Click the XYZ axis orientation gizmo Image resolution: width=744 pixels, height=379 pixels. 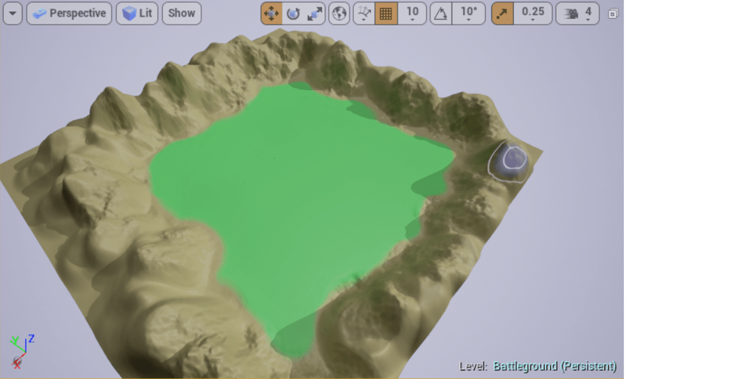point(21,351)
